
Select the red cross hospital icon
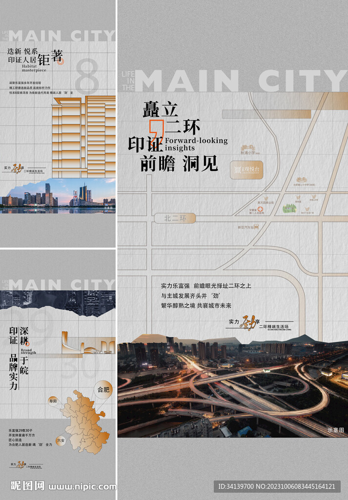tap(261, 209)
